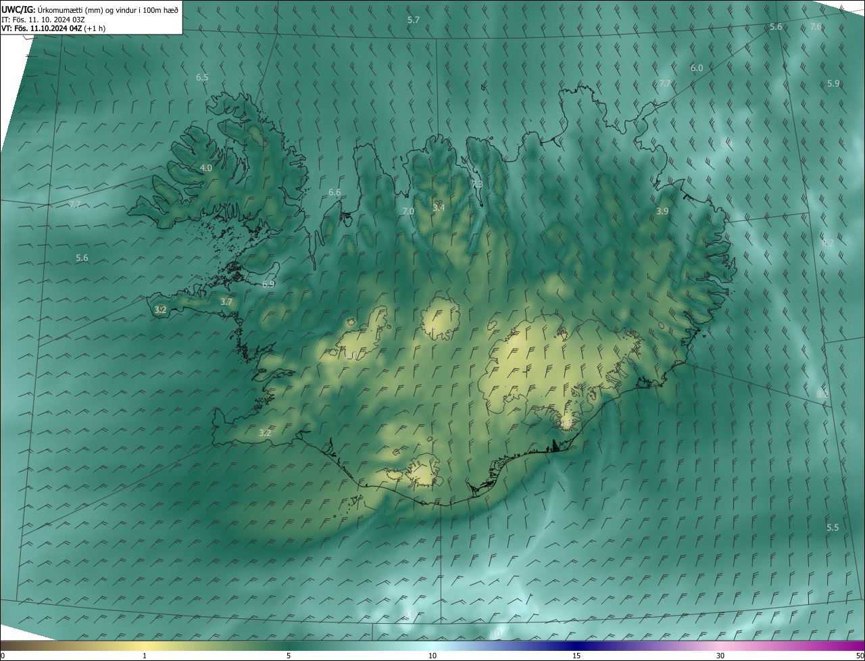Click the 3.7 value on the map
865x661 pixels.
click(x=226, y=302)
